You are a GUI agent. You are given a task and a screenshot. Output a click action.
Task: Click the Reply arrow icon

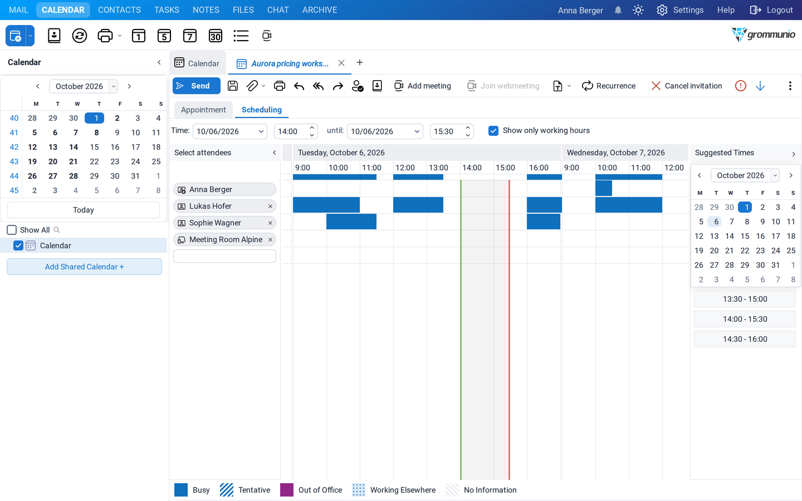(299, 86)
